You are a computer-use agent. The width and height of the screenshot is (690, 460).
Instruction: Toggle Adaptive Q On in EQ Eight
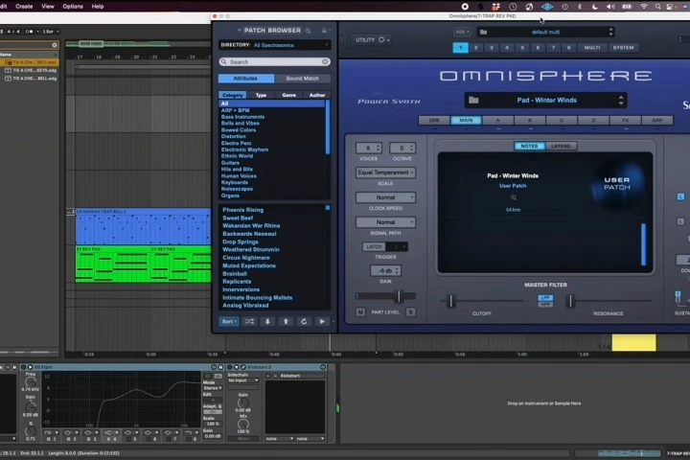click(x=213, y=411)
